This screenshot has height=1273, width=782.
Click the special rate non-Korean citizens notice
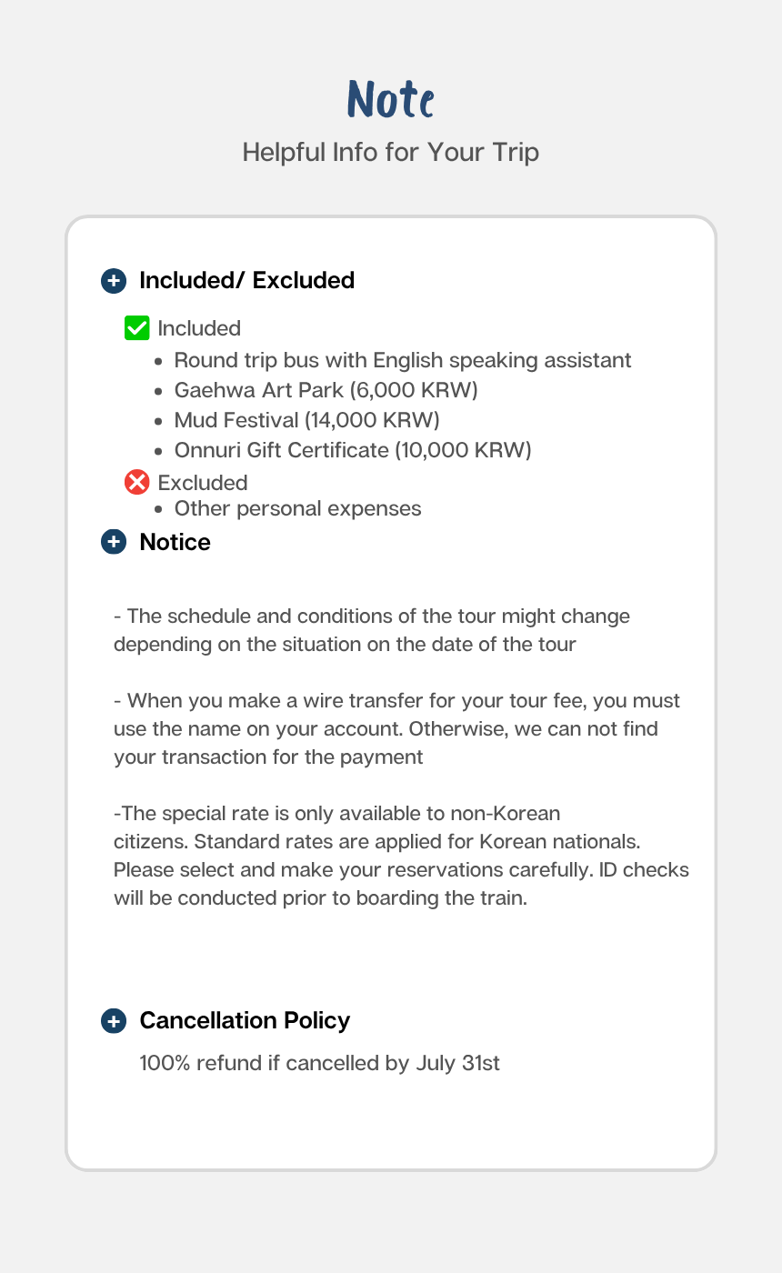(x=400, y=856)
